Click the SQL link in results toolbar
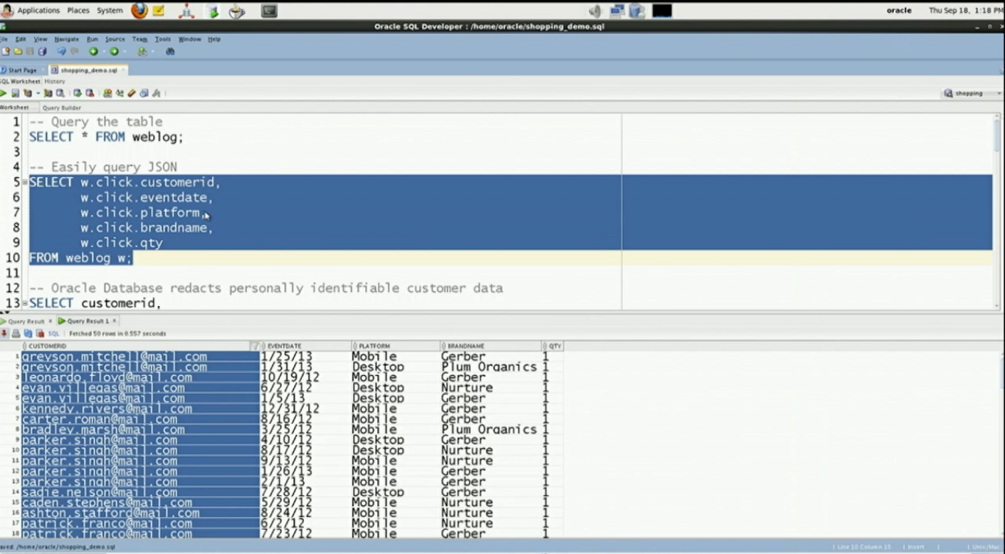Image resolution: width=1005 pixels, height=554 pixels. click(54, 333)
